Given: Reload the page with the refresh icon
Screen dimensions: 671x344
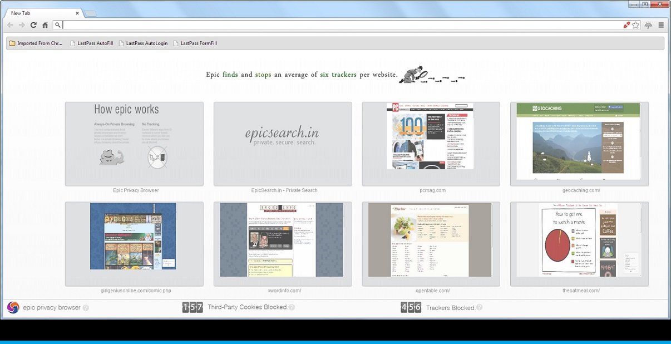Looking at the screenshot, I should [33, 25].
